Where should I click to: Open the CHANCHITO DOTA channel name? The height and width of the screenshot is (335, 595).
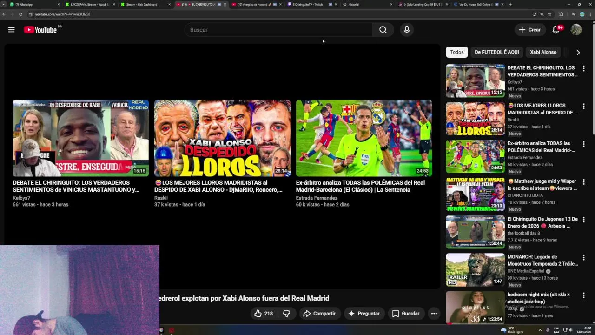pos(525,195)
